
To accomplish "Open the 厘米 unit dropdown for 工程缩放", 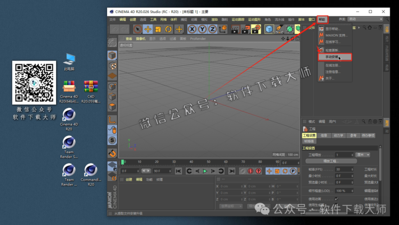I will (363, 155).
